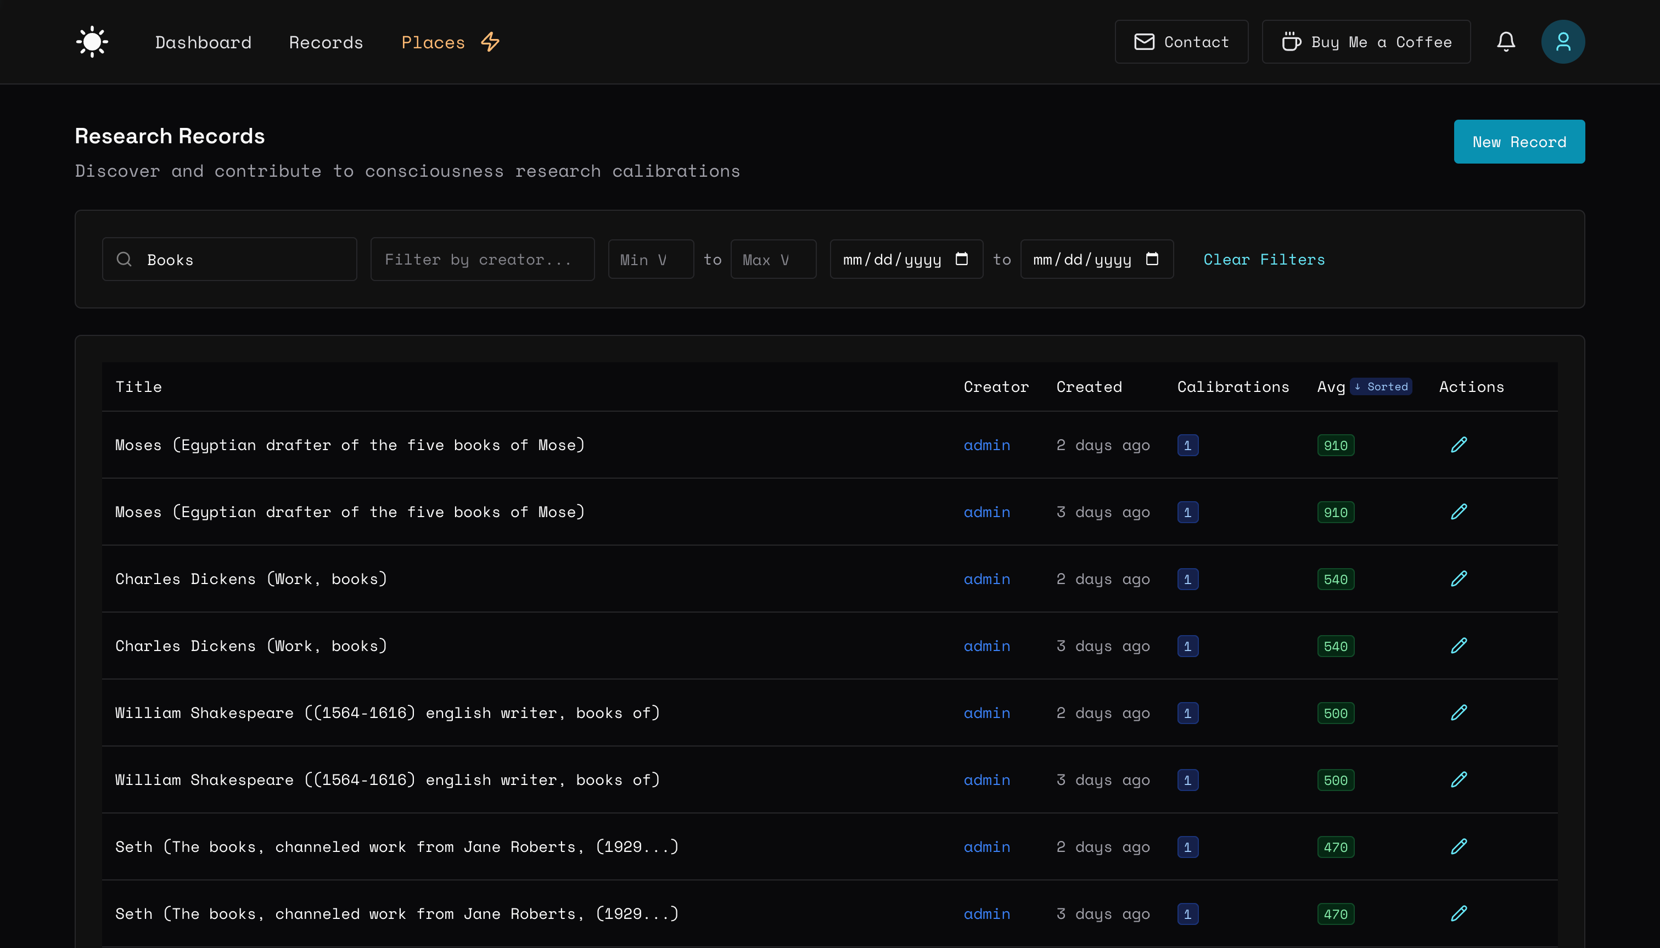Go to Records in the navigation
The image size is (1660, 948).
point(326,42)
